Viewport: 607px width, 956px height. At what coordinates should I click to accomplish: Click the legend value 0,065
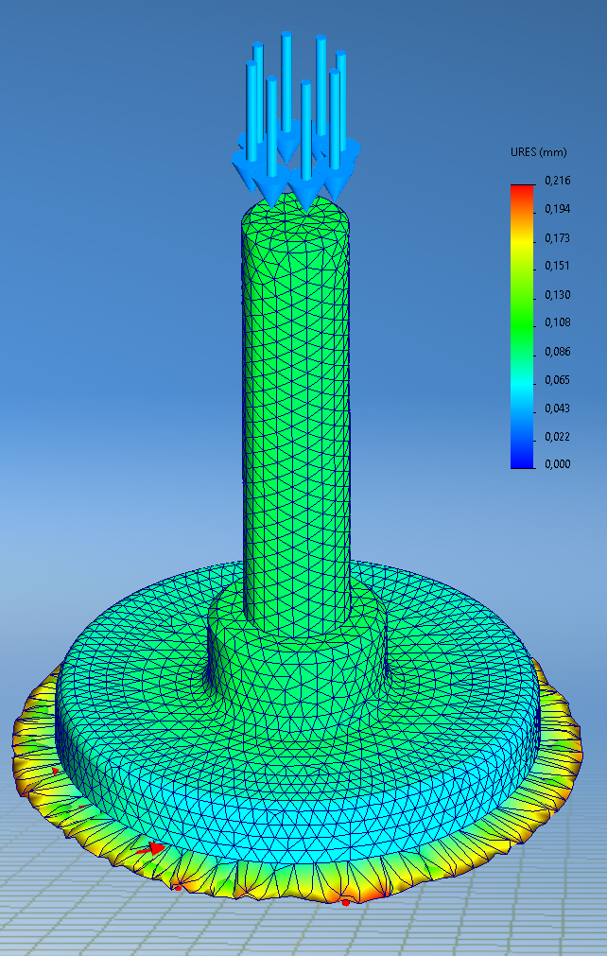pyautogui.click(x=557, y=380)
